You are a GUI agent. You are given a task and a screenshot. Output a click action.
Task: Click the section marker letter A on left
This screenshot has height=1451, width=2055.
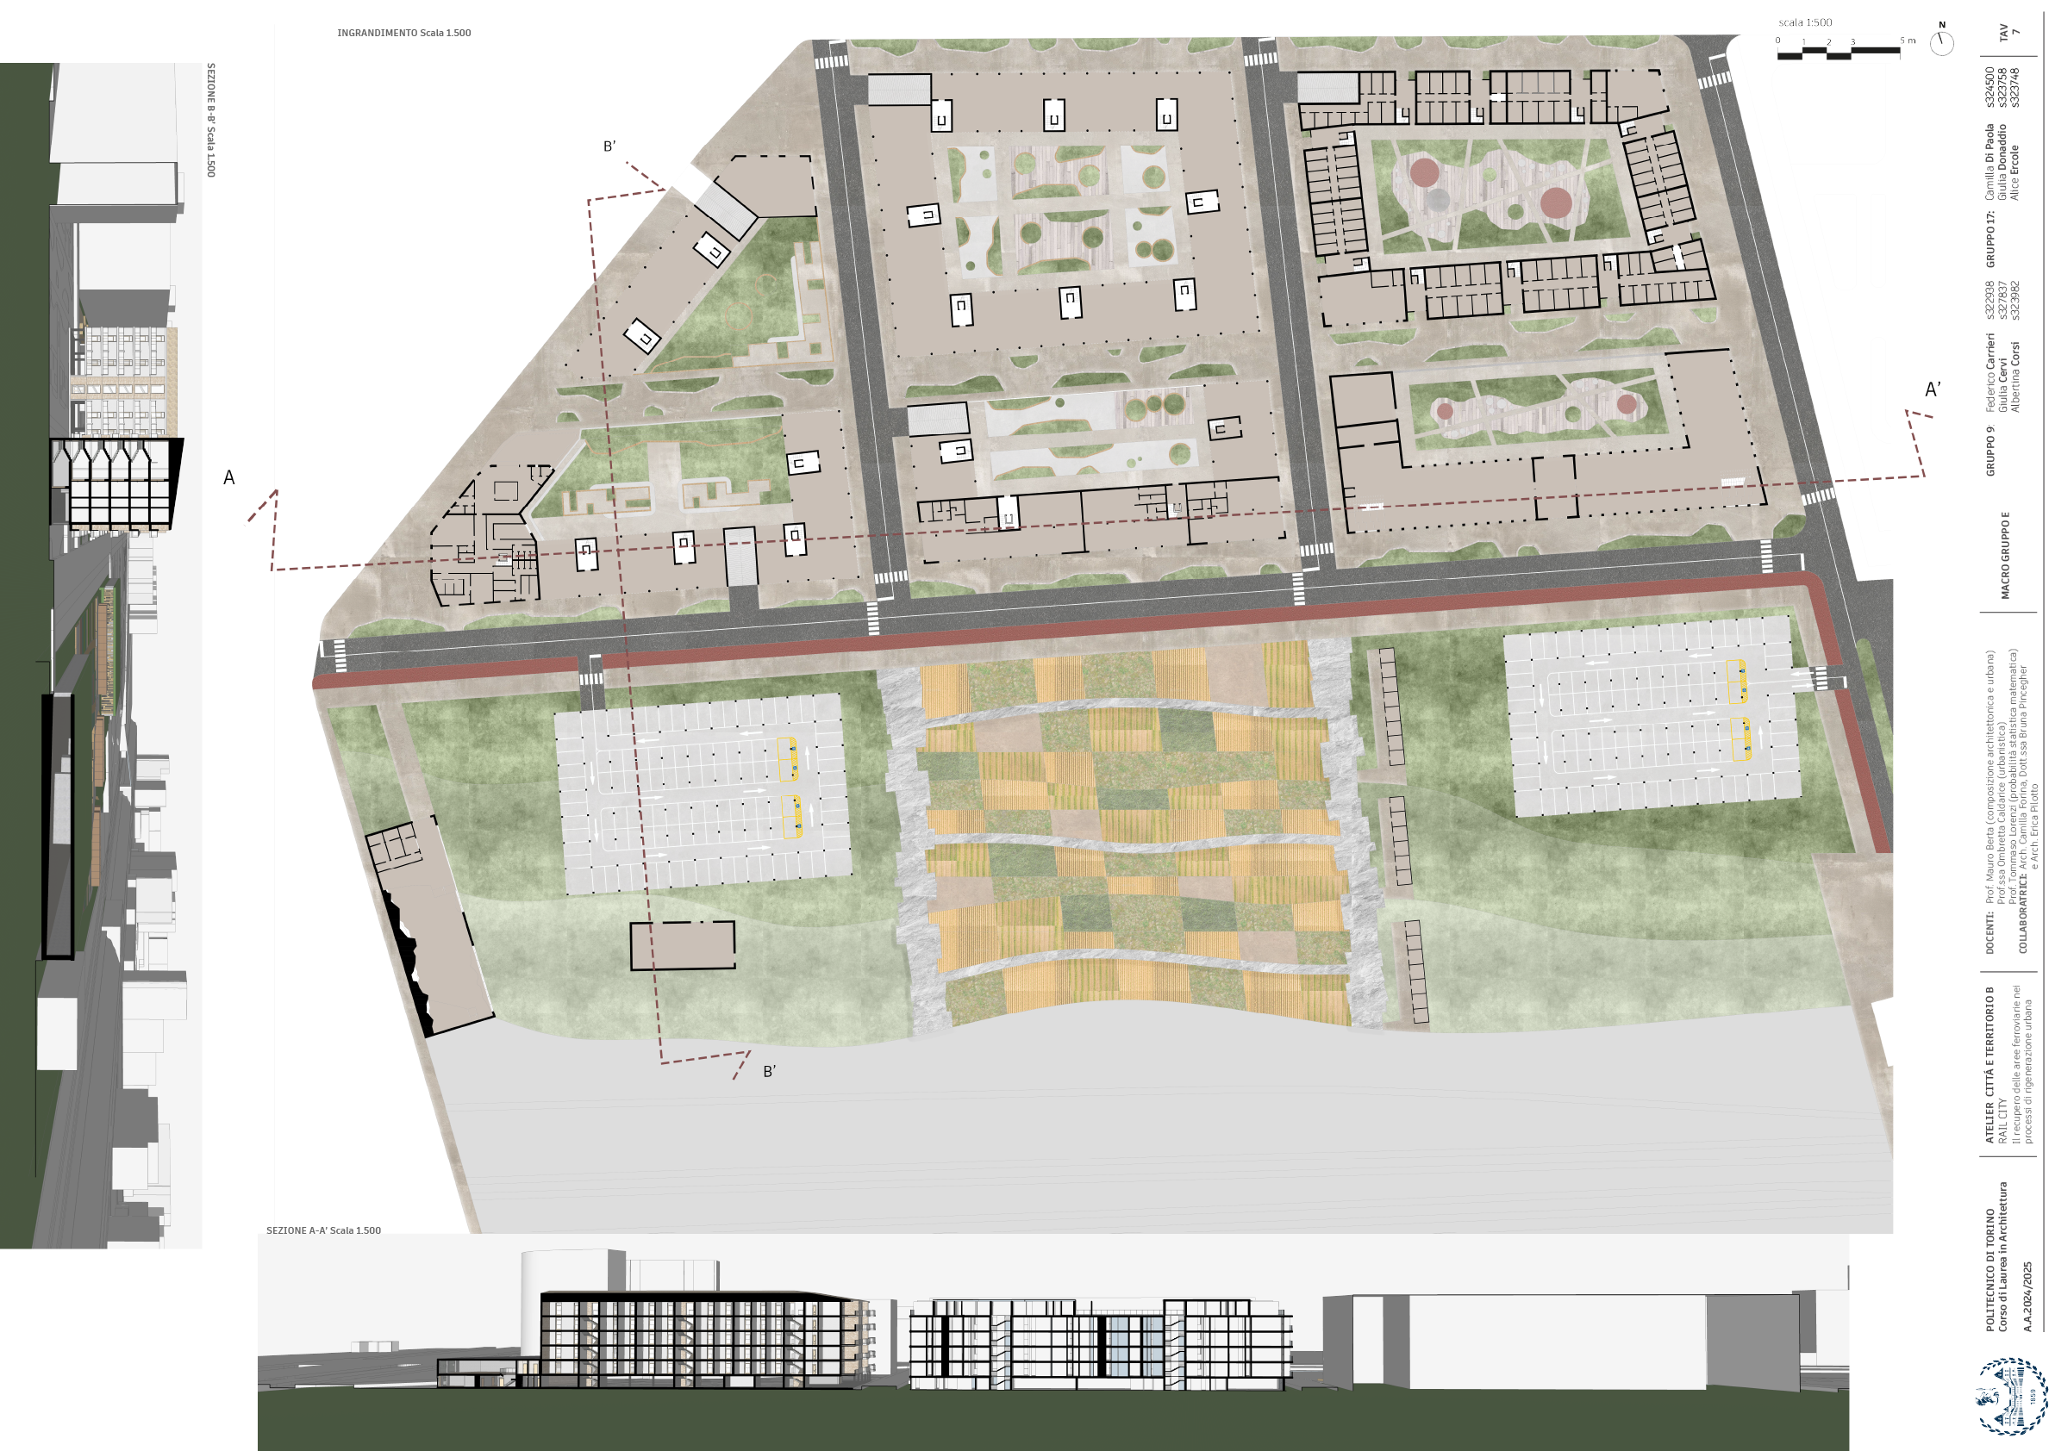pos(229,477)
